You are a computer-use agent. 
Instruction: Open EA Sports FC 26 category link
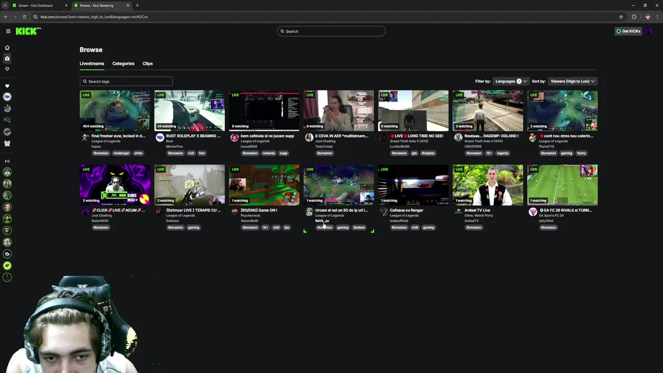click(x=551, y=216)
